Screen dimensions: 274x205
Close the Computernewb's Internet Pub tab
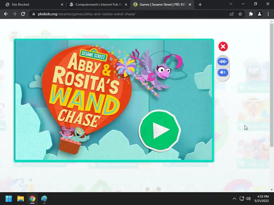[126, 5]
